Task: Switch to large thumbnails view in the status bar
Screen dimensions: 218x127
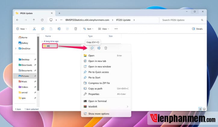Action: tap(204, 109)
